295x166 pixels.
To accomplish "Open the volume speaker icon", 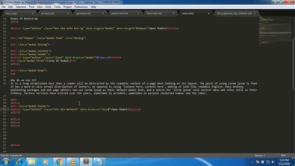I will 273,162.
